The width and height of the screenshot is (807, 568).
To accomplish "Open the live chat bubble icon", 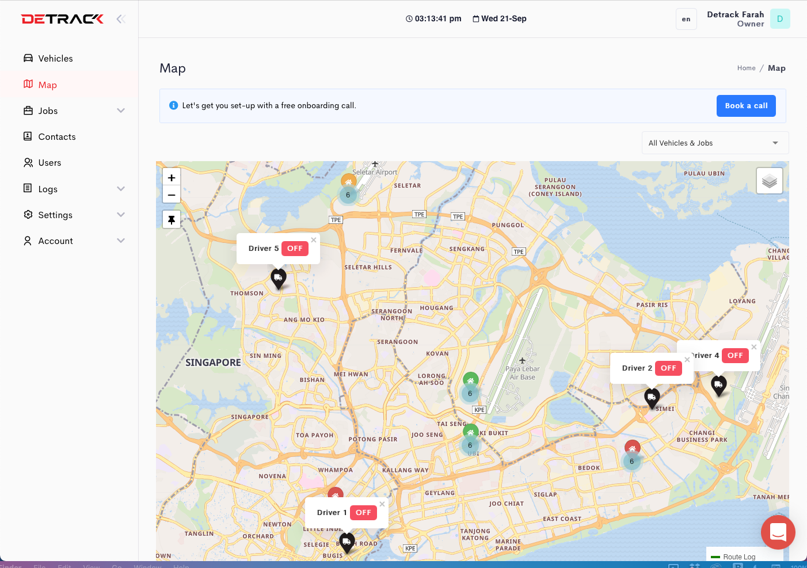I will [x=778, y=532].
